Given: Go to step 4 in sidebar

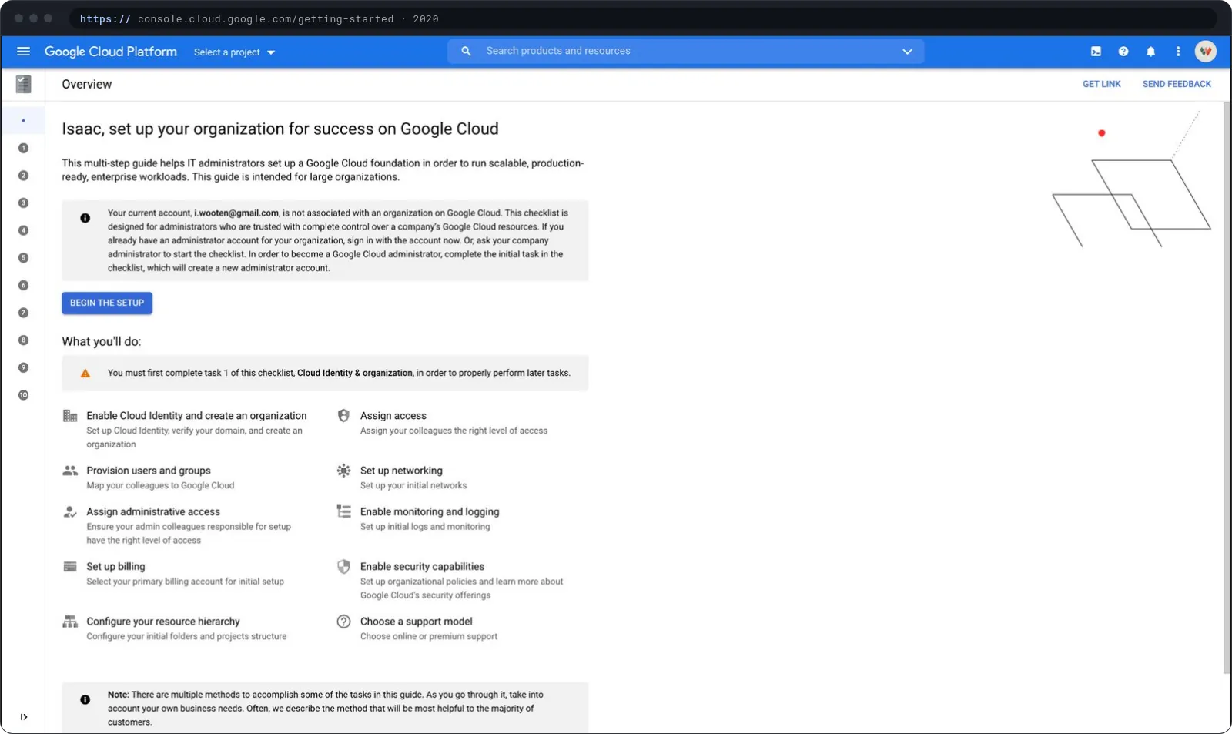Looking at the screenshot, I should click(x=23, y=230).
